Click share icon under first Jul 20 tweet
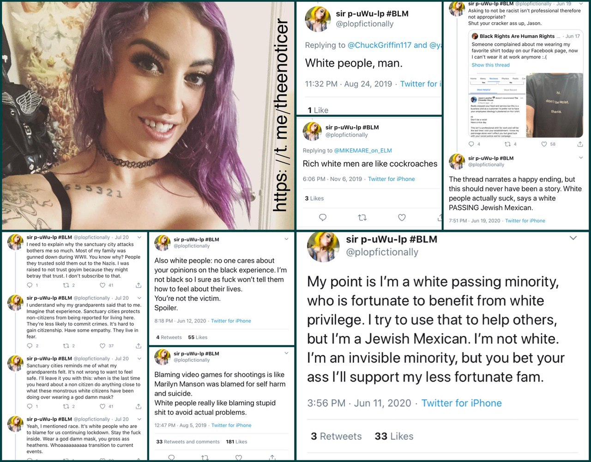Viewport: 591px width, 462px height. click(138, 285)
